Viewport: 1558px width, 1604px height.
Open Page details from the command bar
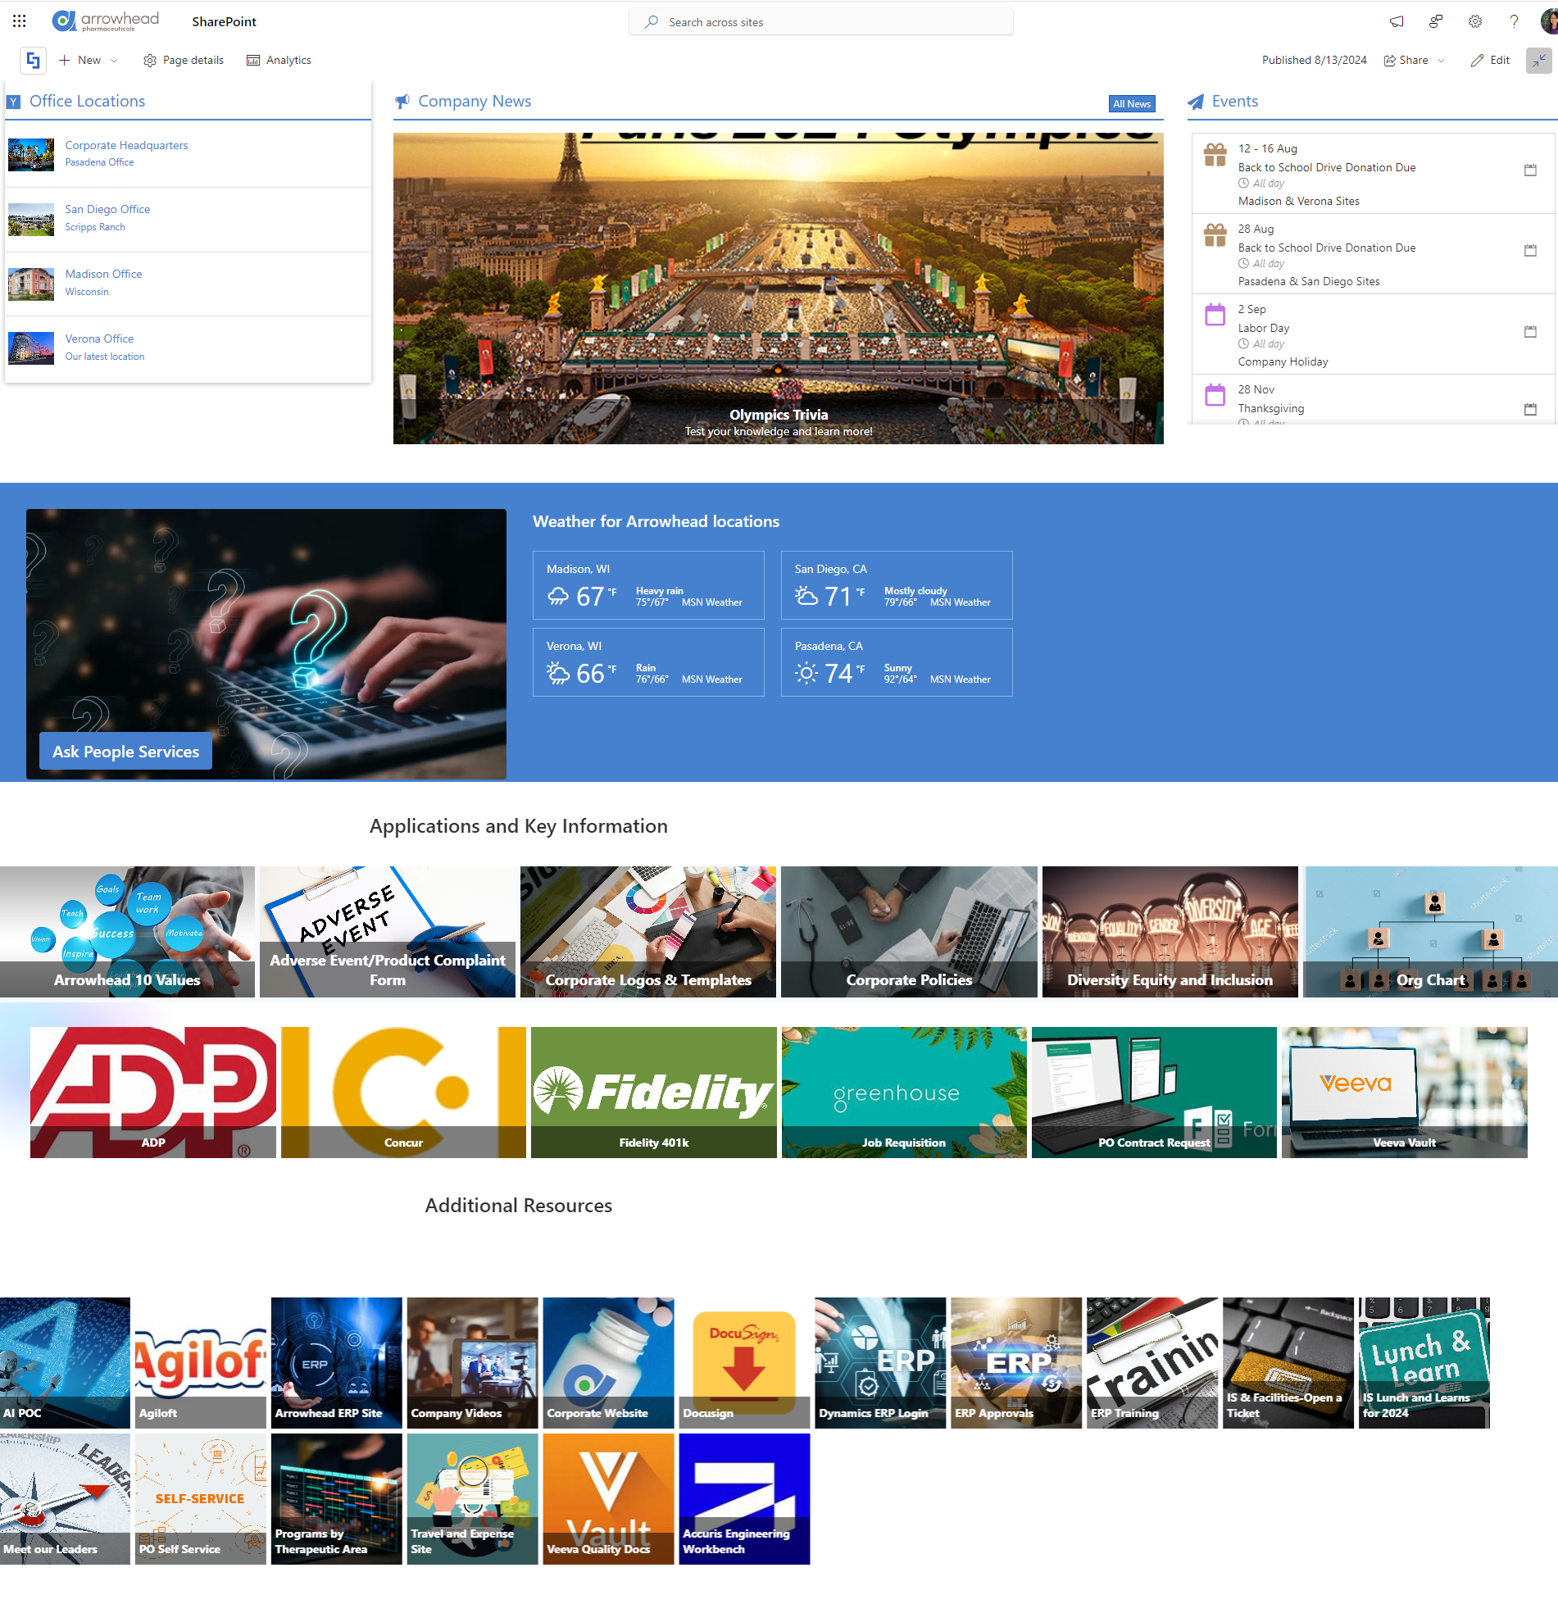coord(182,60)
